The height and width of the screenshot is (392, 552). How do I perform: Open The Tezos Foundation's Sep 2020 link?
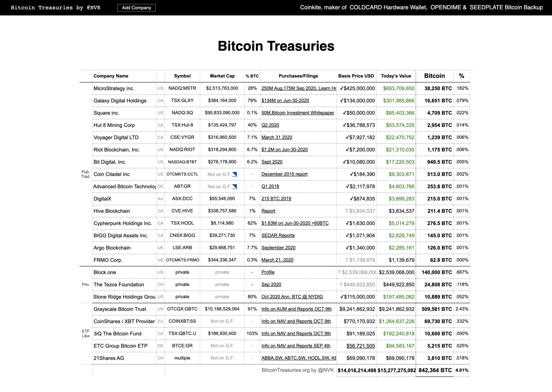pyautogui.click(x=271, y=284)
